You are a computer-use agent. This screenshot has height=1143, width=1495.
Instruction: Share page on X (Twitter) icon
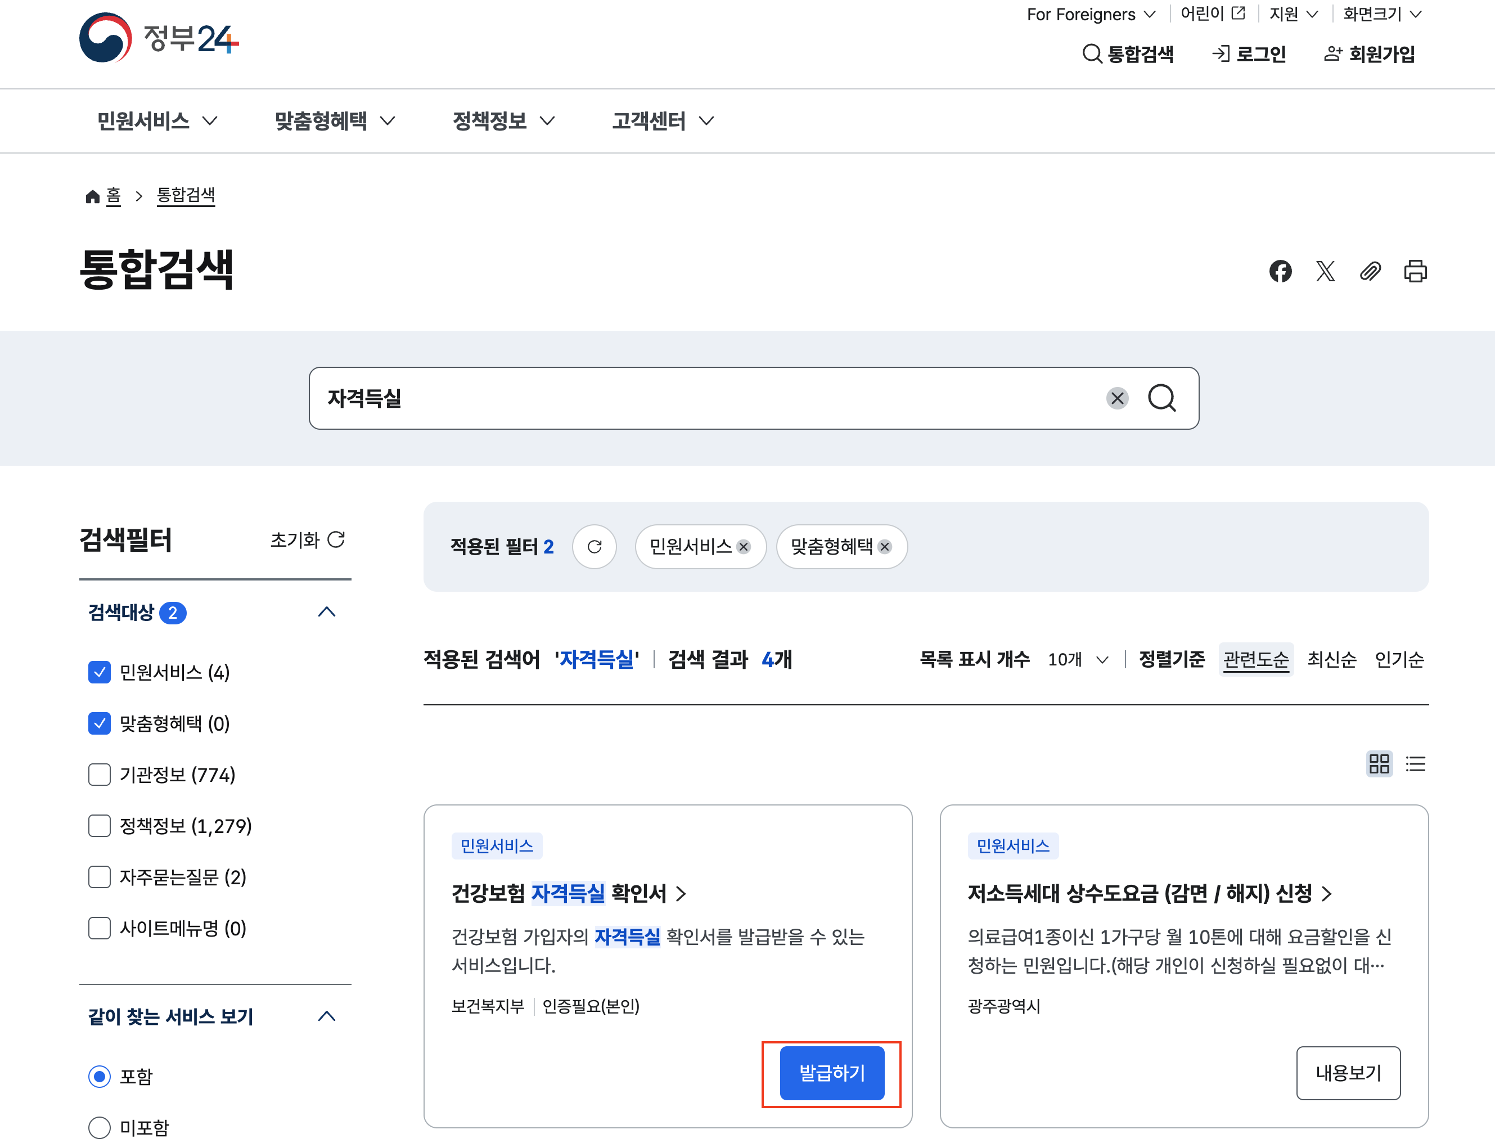pos(1325,272)
